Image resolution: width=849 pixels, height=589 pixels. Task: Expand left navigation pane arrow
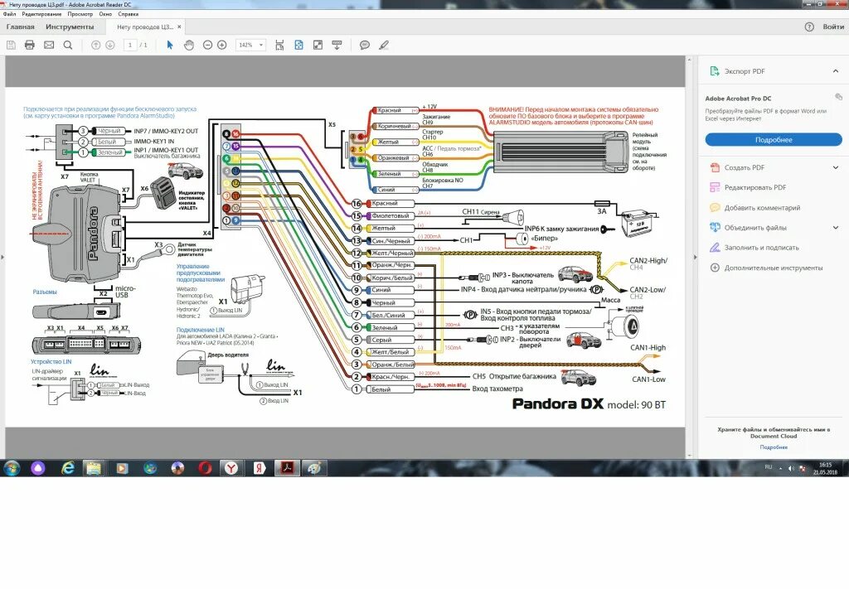click(x=2, y=257)
